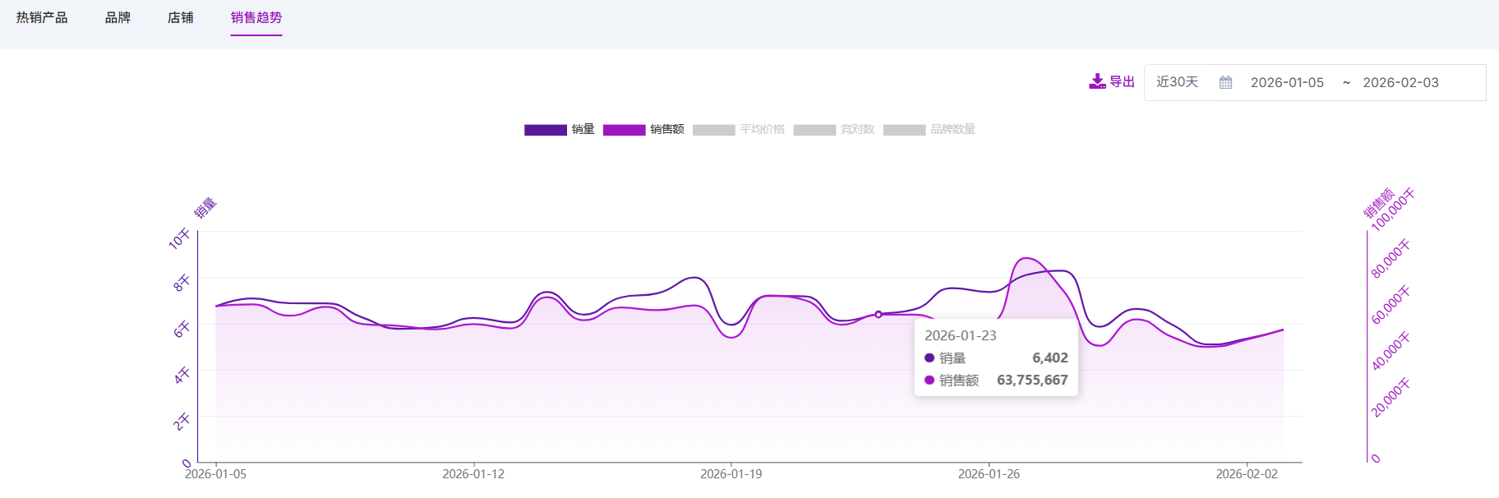Open the 近30天 date range dropdown
The image size is (1499, 498).
[1177, 82]
